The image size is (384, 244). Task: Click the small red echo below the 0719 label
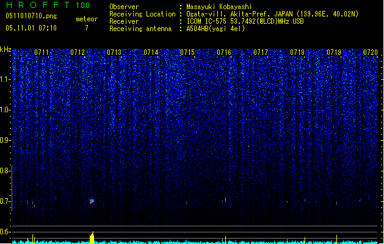[x=336, y=203]
